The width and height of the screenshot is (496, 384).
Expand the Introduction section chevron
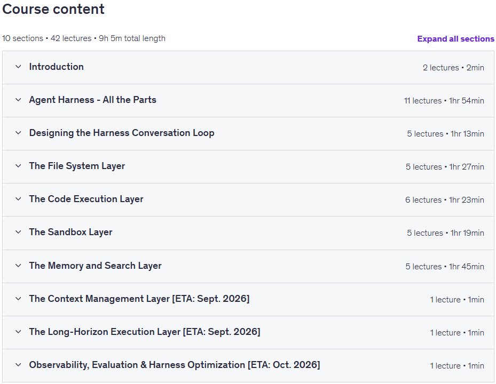pyautogui.click(x=18, y=67)
